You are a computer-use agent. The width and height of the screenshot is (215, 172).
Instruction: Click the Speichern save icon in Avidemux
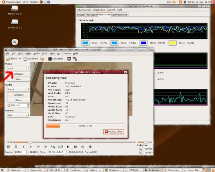(25, 59)
